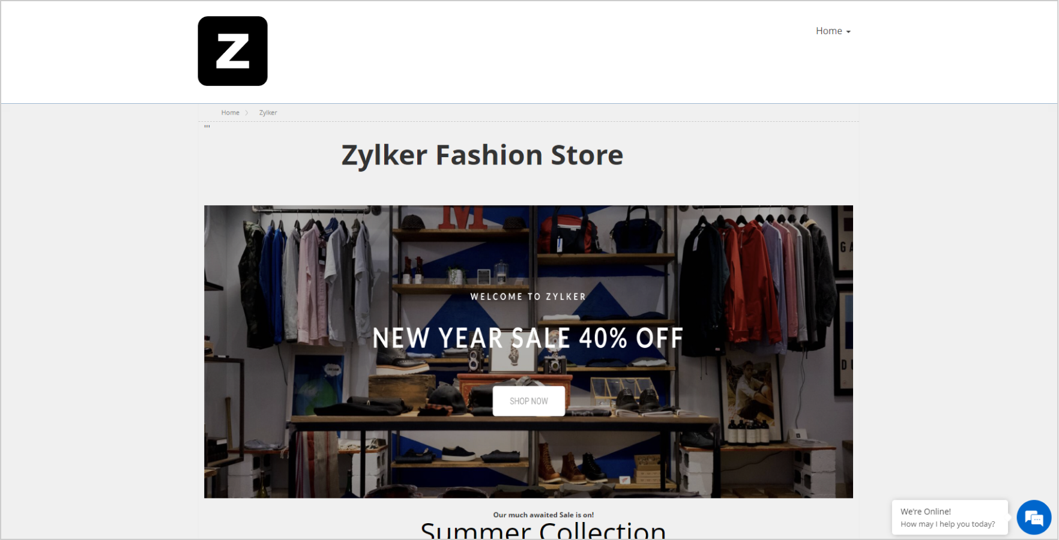Click the quotation marks below the breadcrumb
The width and height of the screenshot is (1059, 540).
coord(207,127)
